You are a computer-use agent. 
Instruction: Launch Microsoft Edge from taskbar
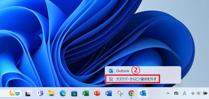tap(63, 94)
